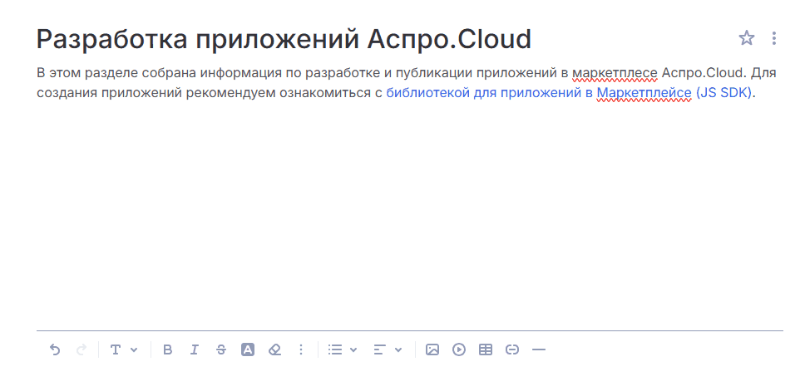
Task: Insert a hyperlink
Action: (x=512, y=349)
